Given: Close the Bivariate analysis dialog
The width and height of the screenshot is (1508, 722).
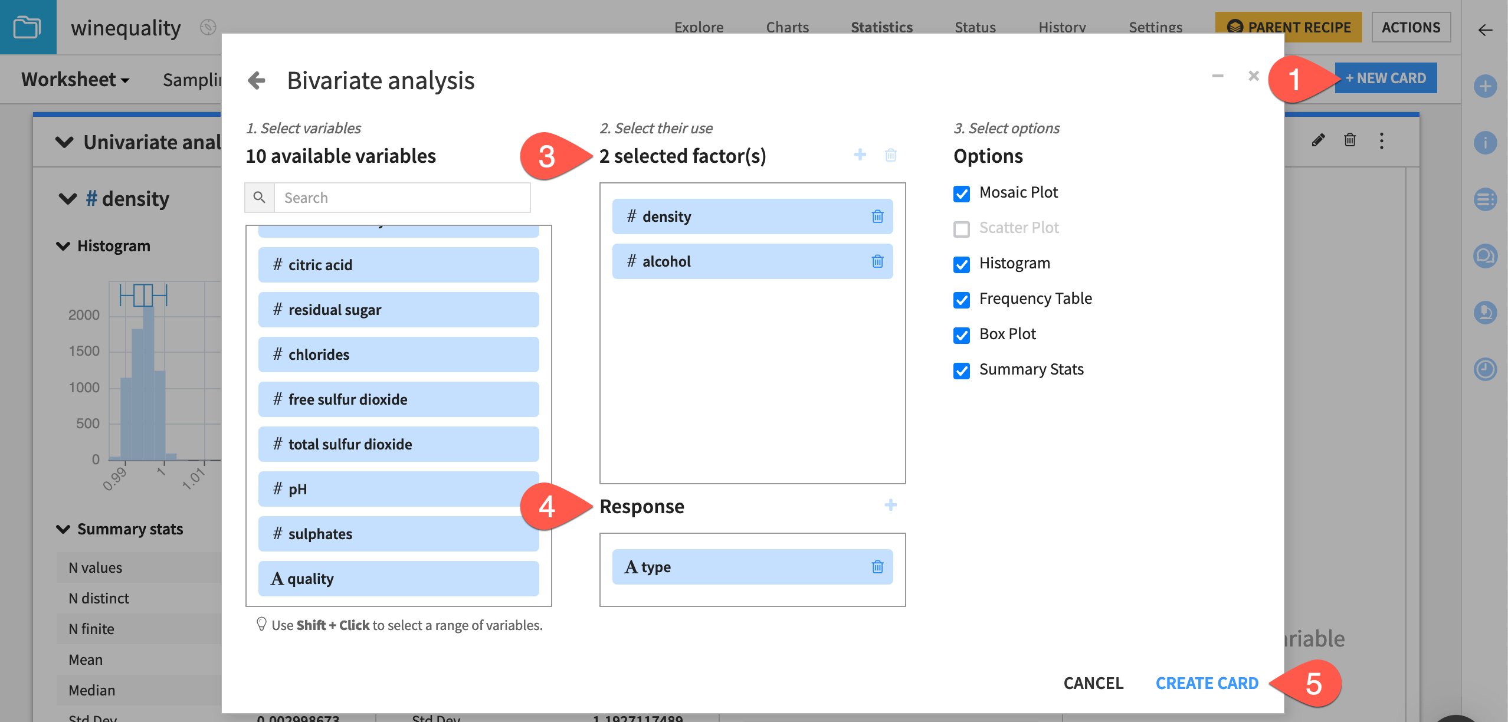Looking at the screenshot, I should coord(1254,76).
